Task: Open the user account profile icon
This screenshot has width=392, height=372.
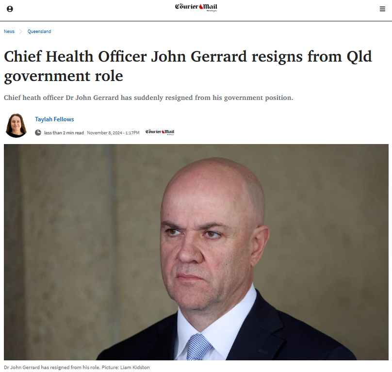Action: [10, 9]
